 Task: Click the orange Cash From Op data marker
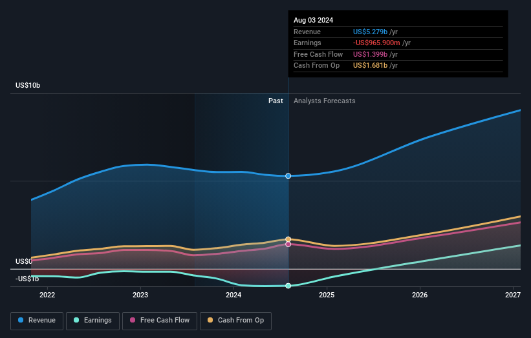point(288,239)
